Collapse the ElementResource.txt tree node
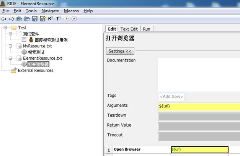Screen dimensions: 240x156 coord(10,58)
